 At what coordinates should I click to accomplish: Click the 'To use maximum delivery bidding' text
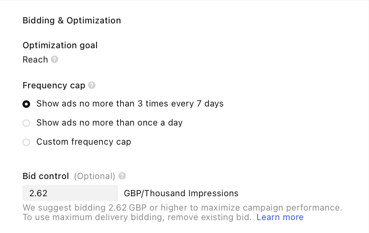[137, 217]
